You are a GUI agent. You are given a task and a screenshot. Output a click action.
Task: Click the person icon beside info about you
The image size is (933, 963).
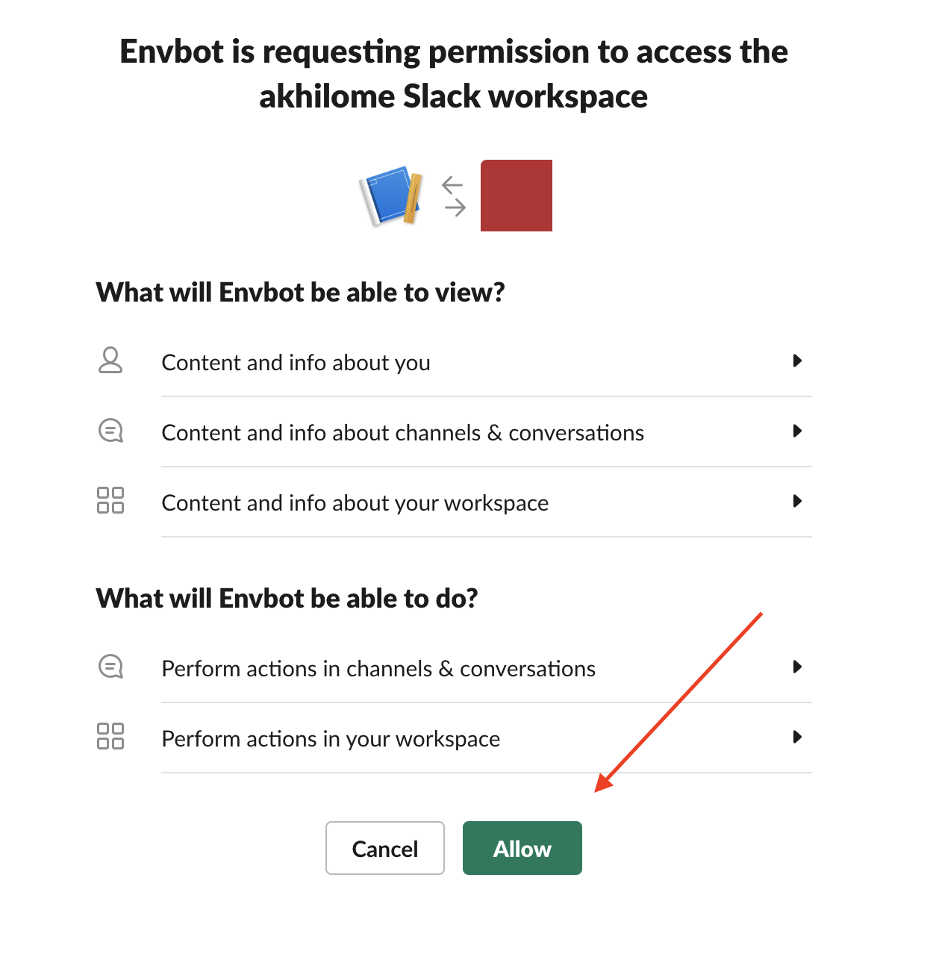coord(110,361)
